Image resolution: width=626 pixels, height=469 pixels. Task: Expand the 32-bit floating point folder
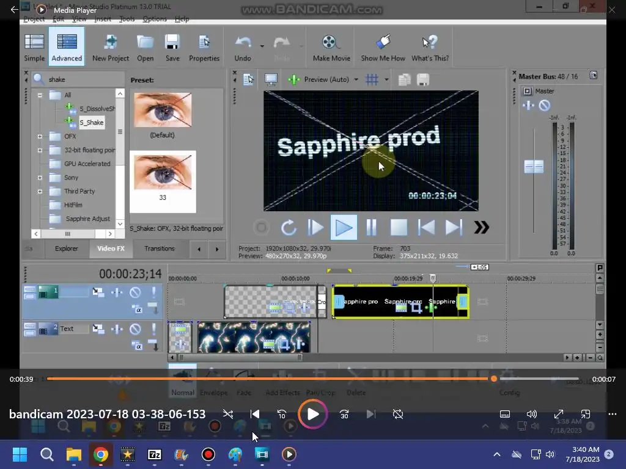pos(40,150)
